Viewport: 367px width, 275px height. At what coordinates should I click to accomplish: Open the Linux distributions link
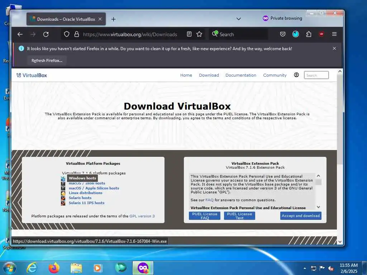coord(85,193)
